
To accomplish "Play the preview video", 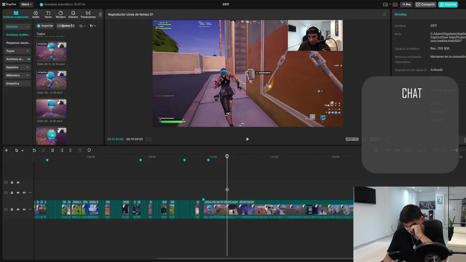I will (248, 139).
